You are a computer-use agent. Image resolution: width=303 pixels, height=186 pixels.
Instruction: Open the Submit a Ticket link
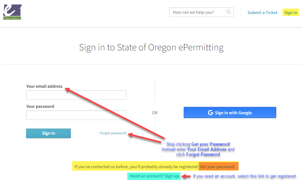262,13
